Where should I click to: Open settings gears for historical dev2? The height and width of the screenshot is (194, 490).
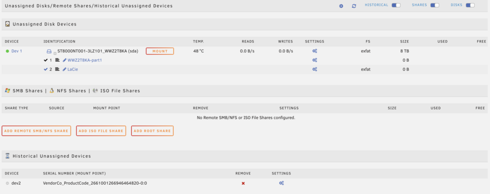click(x=281, y=183)
